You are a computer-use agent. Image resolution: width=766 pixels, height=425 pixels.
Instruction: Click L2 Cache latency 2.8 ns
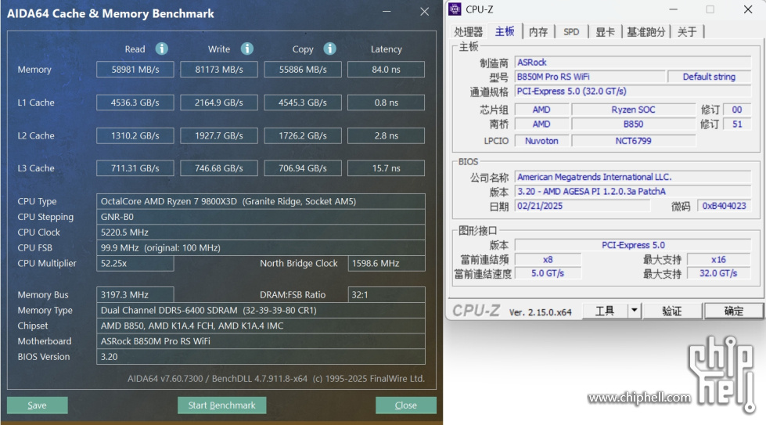[x=386, y=136]
